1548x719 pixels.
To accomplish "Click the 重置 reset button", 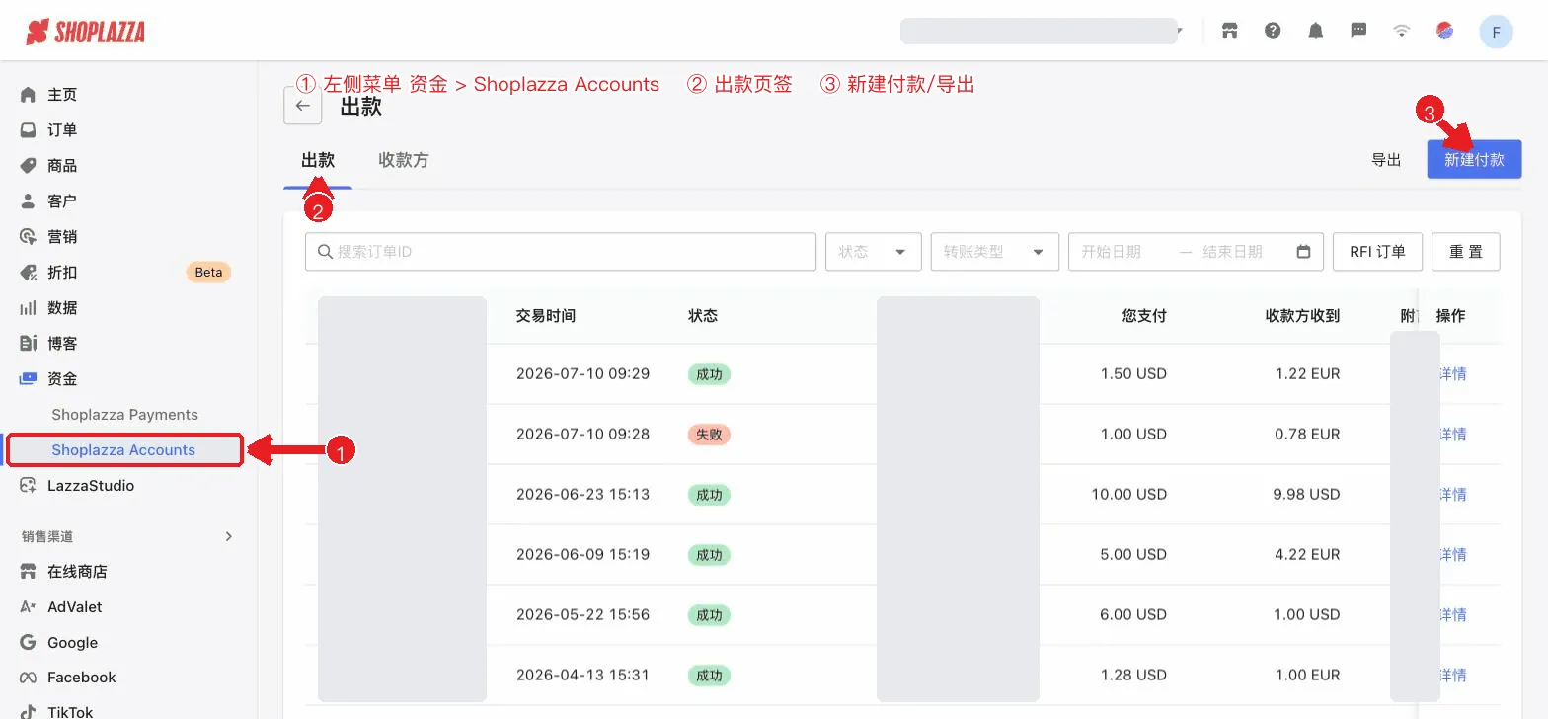I will coord(1466,252).
